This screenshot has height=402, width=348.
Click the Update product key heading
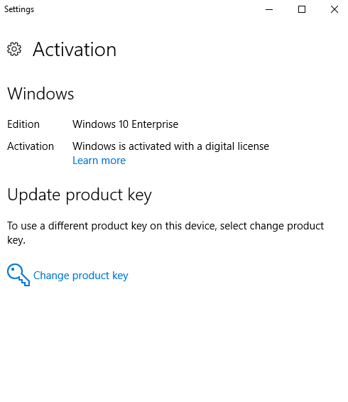[80, 195]
